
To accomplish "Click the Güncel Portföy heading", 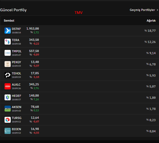I will coord(13,10).
